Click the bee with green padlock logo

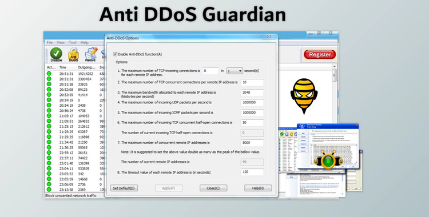(328, 159)
